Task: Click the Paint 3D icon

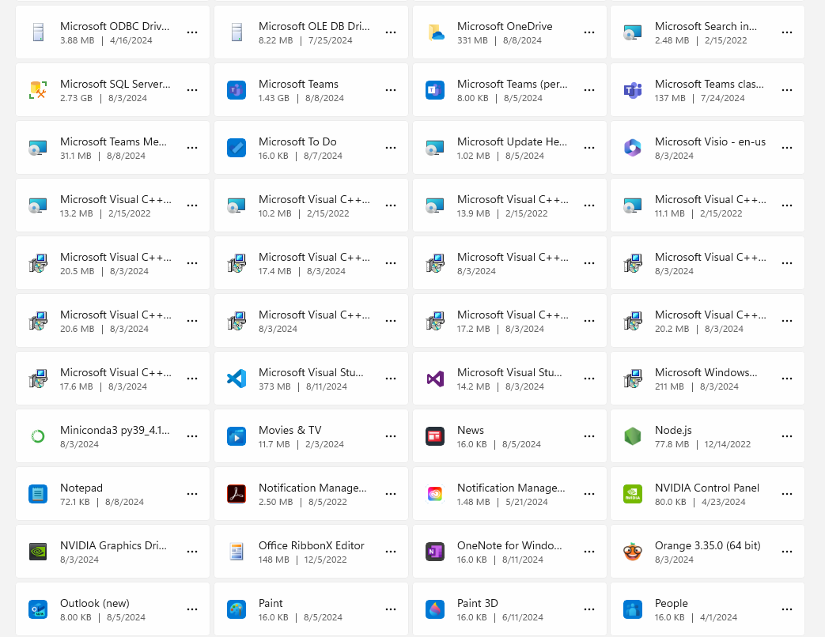Action: [x=435, y=609]
